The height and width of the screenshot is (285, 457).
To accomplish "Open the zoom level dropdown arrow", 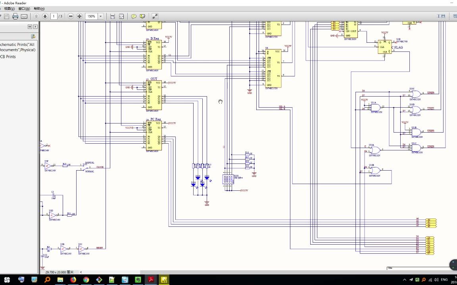I will tap(101, 16).
